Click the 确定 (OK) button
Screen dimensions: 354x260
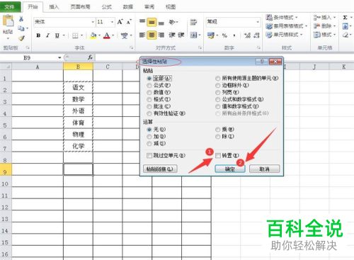click(229, 169)
